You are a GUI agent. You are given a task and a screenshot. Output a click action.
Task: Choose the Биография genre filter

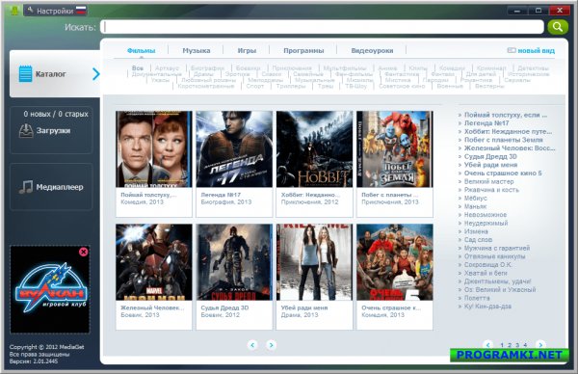pyautogui.click(x=207, y=68)
